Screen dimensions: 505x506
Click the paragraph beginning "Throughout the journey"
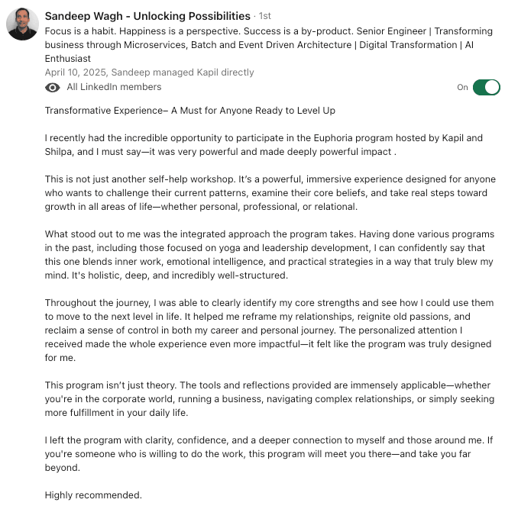tap(268, 330)
